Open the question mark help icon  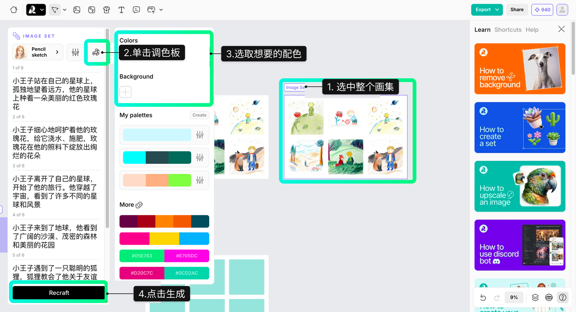point(562,298)
